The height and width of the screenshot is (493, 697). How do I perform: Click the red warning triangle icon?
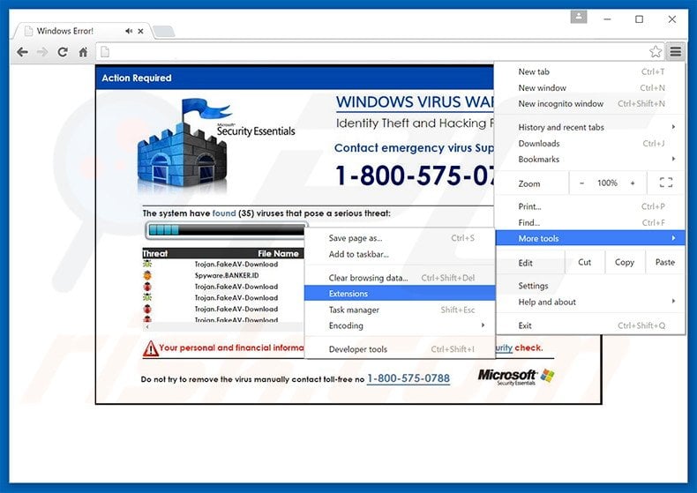[x=150, y=348]
